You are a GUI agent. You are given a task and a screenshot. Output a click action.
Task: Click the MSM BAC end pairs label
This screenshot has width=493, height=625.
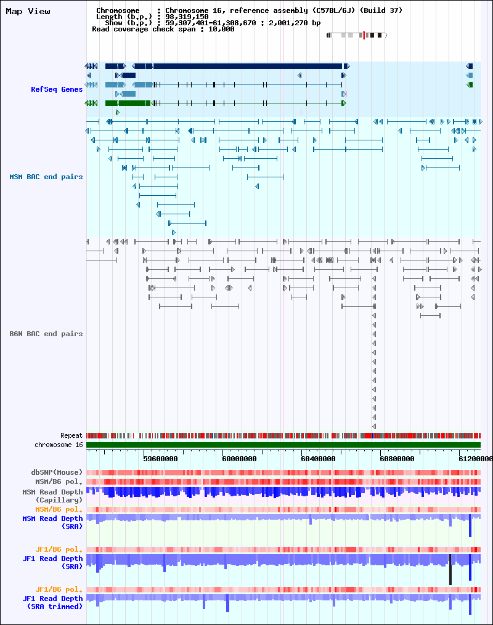tap(46, 177)
